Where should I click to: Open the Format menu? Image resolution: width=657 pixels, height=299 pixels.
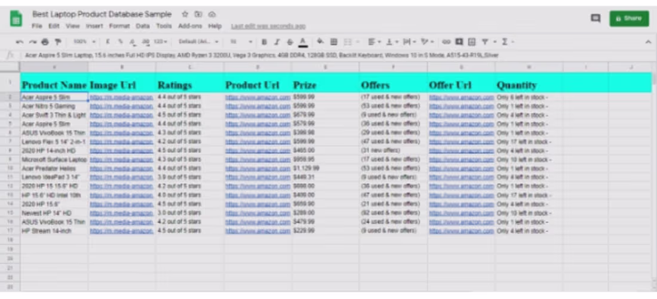(119, 26)
